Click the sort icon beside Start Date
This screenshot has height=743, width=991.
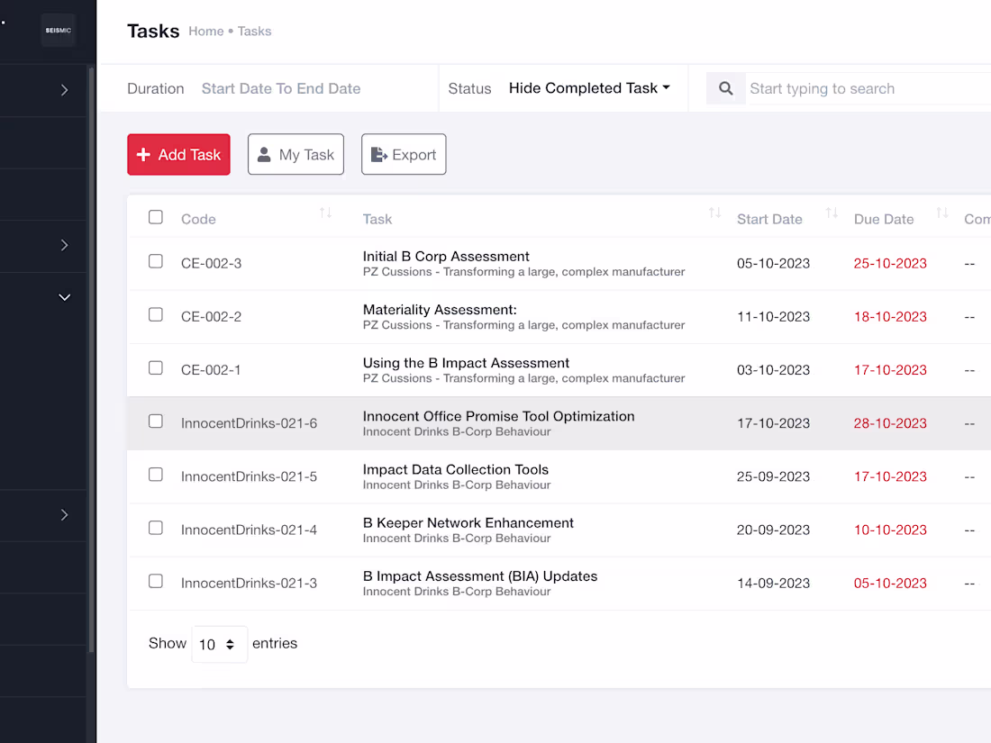tap(830, 213)
